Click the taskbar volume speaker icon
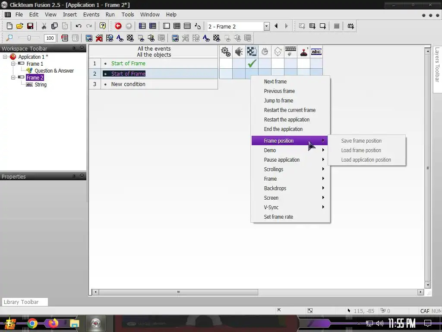Viewport: 442px width, 332px height. tap(380, 323)
